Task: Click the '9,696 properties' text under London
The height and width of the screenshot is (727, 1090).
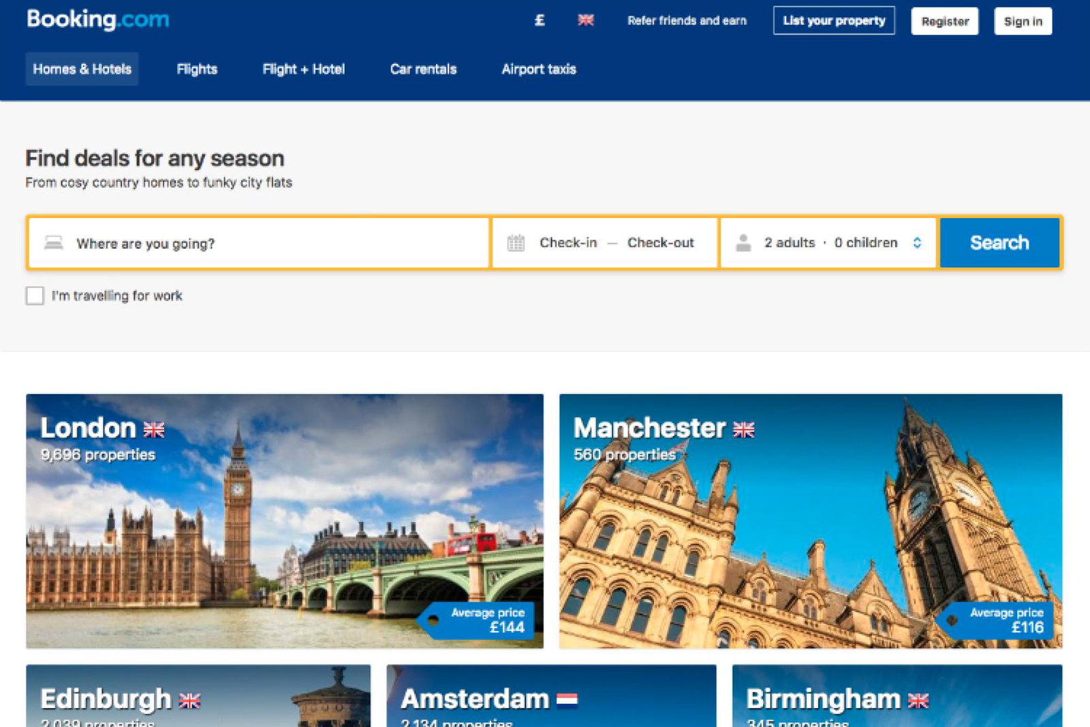Action: (98, 454)
